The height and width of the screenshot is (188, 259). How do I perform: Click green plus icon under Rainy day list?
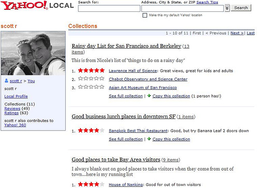pyautogui.click(x=149, y=96)
